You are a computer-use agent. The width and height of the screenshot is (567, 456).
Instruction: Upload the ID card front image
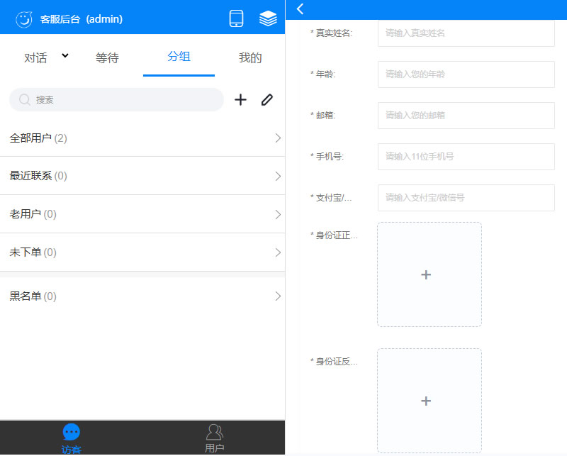point(429,274)
